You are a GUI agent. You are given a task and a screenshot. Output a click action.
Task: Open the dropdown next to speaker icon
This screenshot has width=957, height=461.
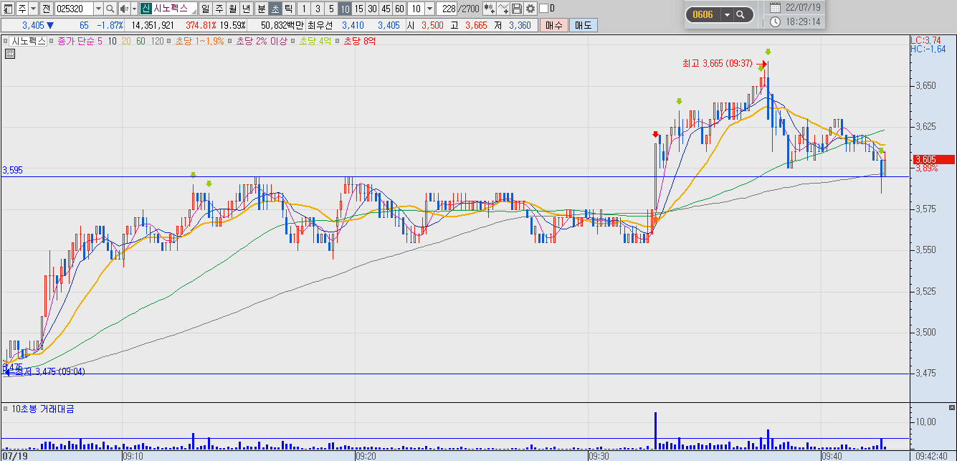[134, 9]
